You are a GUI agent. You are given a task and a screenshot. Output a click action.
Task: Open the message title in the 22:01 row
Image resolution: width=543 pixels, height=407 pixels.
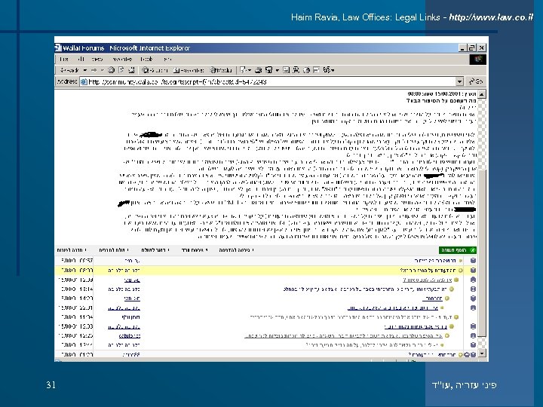click(393, 308)
